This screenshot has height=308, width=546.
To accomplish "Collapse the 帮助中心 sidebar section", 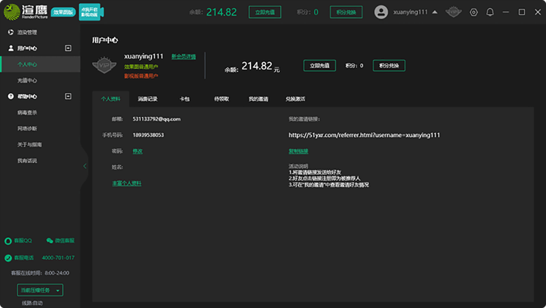I will coord(68,97).
